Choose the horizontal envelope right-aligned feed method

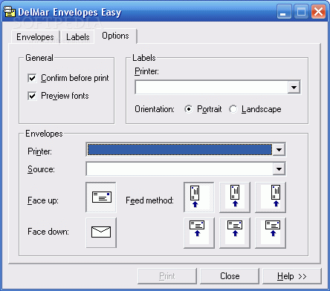(x=271, y=233)
